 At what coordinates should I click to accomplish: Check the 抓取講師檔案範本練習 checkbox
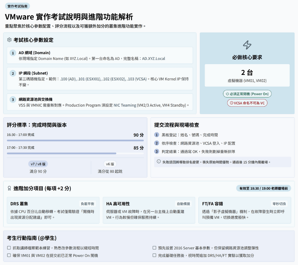9,248
